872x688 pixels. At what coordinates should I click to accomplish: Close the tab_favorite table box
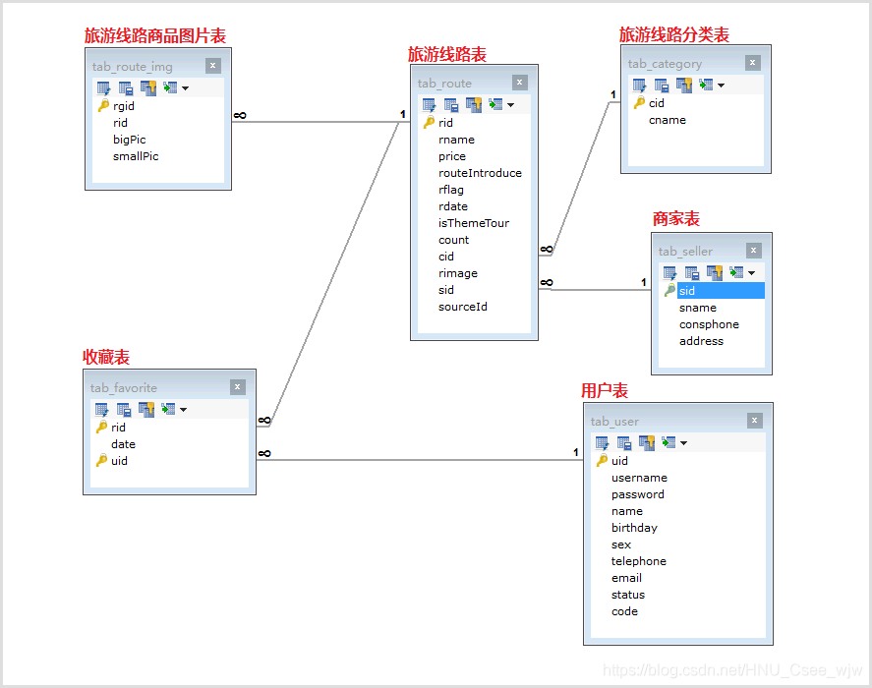[x=238, y=387]
